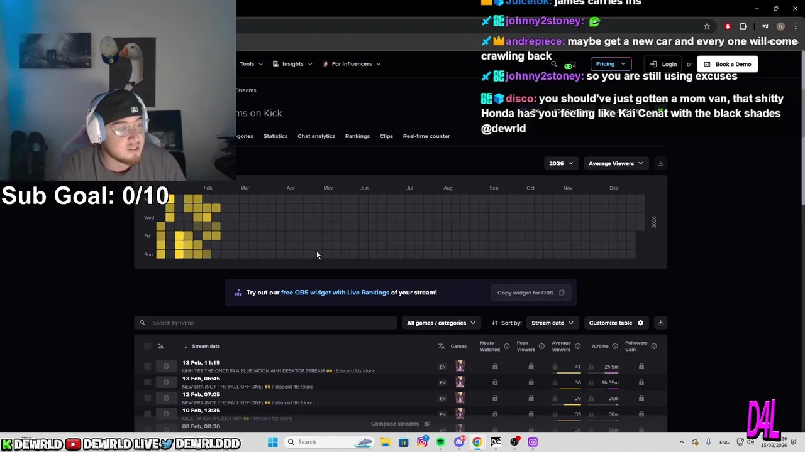
Task: Tick the checkbox for 13 Feb, 11:15 stream
Action: coord(147,367)
